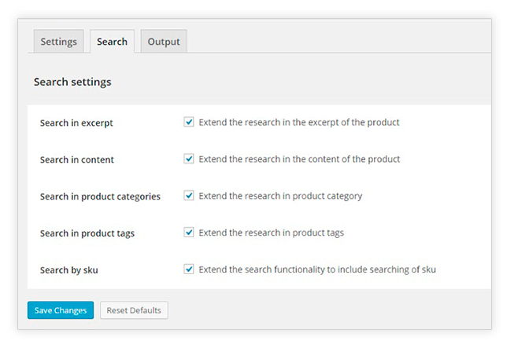Switch to the Settings tab
Image resolution: width=514 pixels, height=348 pixels.
click(59, 42)
